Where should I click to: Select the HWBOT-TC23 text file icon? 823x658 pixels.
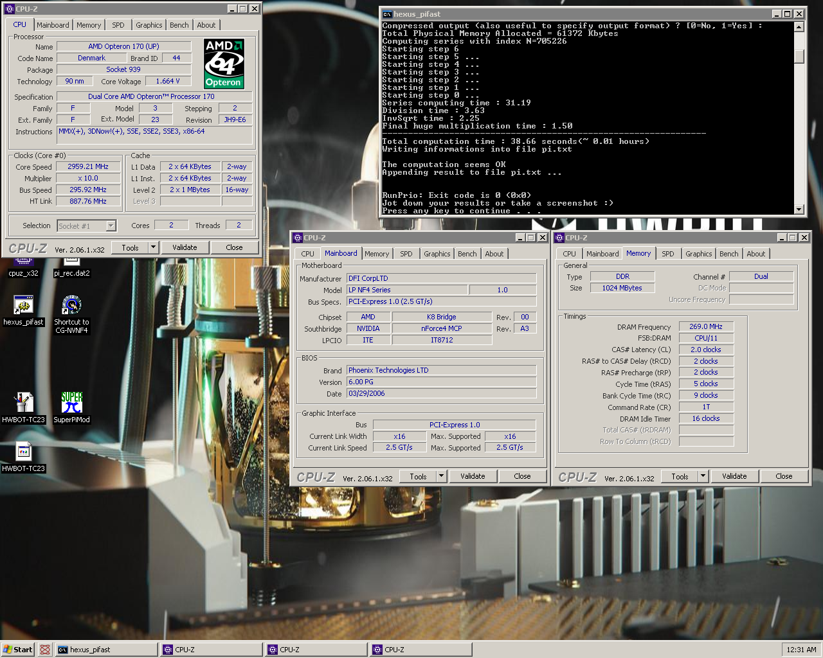point(24,457)
